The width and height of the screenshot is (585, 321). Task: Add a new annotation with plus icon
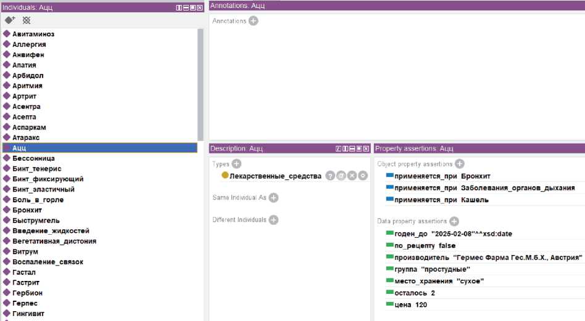pos(254,21)
